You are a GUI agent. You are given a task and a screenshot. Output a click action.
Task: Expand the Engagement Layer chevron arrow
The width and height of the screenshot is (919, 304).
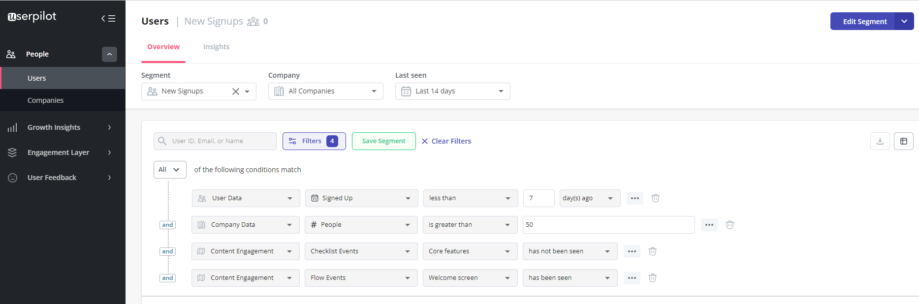click(109, 152)
